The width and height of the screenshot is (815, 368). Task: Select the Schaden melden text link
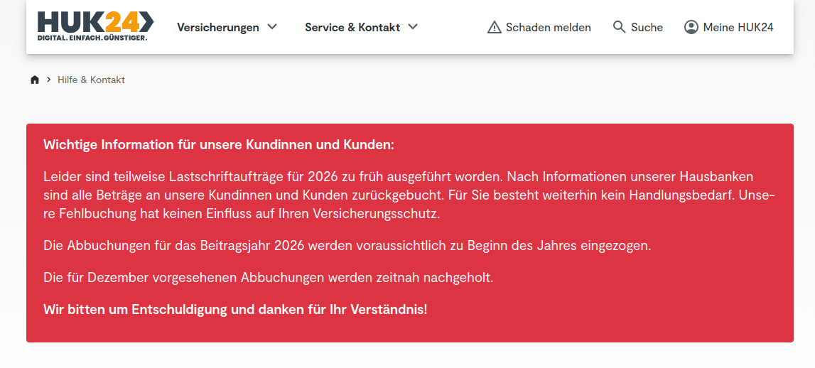pos(548,27)
